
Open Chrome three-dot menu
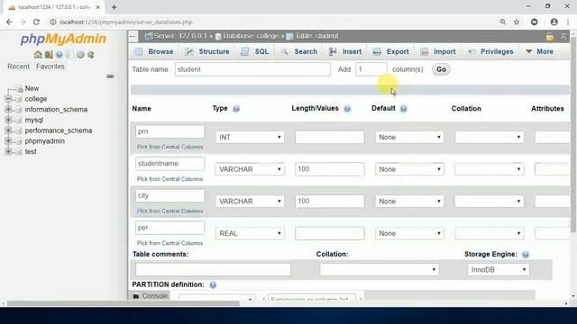tap(568, 22)
